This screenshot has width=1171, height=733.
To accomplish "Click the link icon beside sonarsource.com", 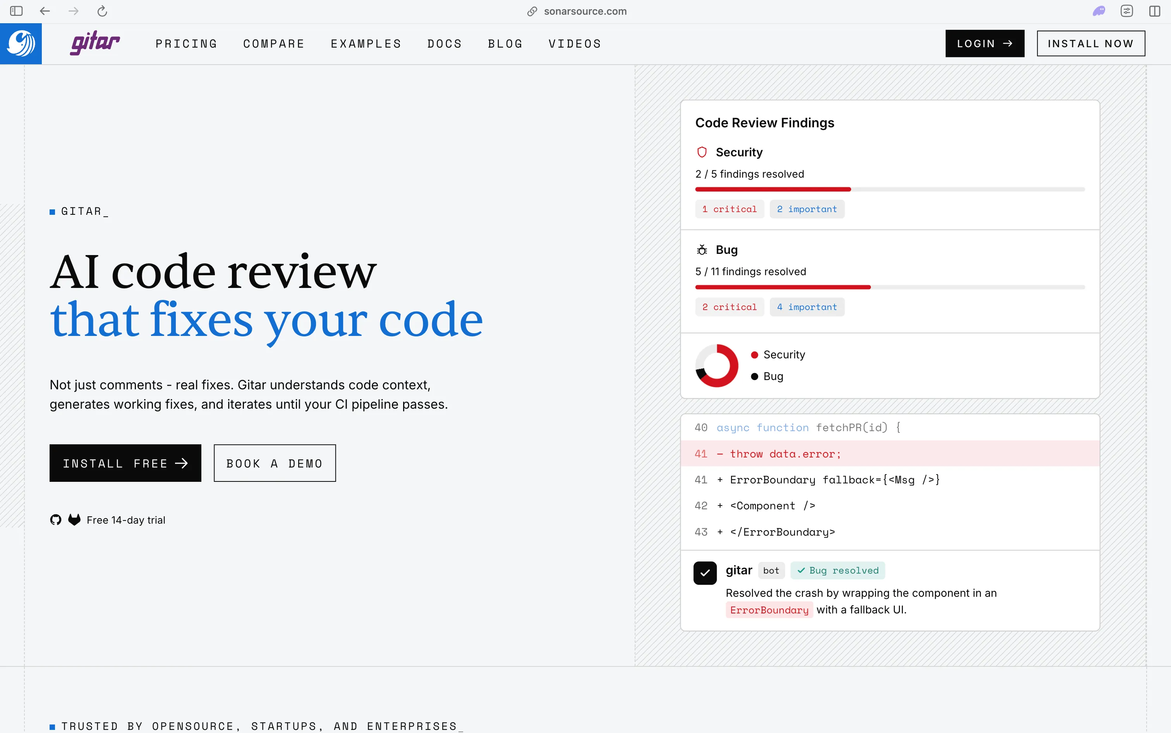I will click(x=532, y=11).
